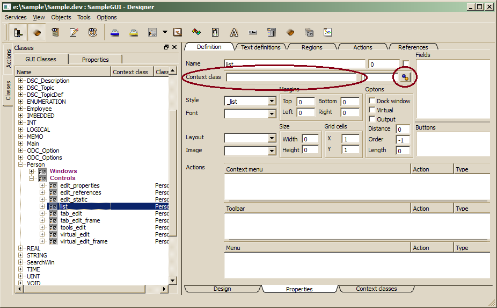
Task: Click the letter A font toolbar icon
Action: pos(234,32)
